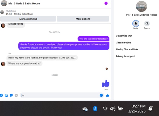
Task: Open conversation information purple icon
Action: click(106, 3)
